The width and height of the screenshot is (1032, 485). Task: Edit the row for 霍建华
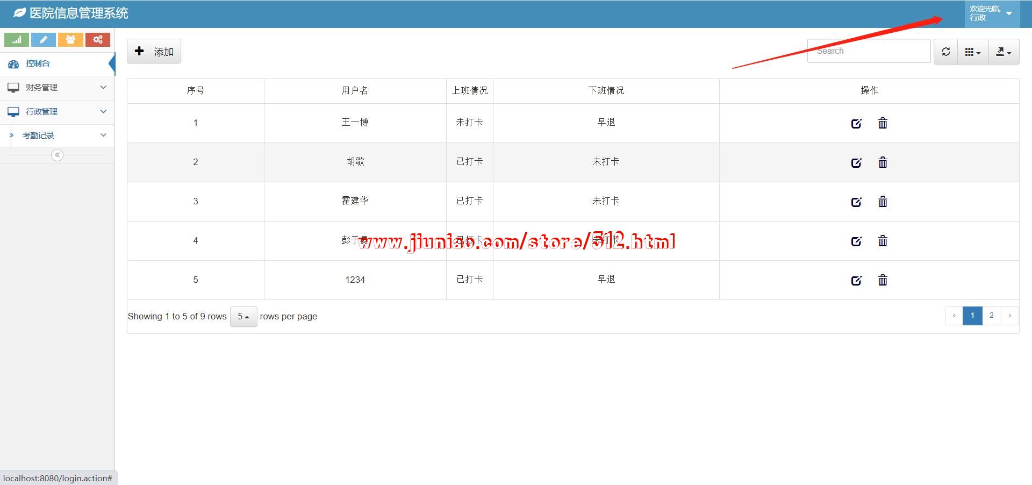point(856,202)
